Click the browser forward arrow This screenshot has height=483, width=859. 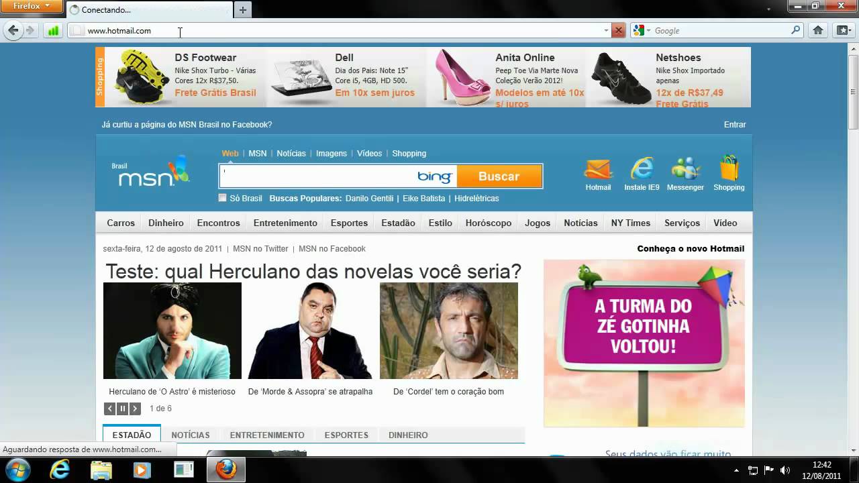coord(30,30)
